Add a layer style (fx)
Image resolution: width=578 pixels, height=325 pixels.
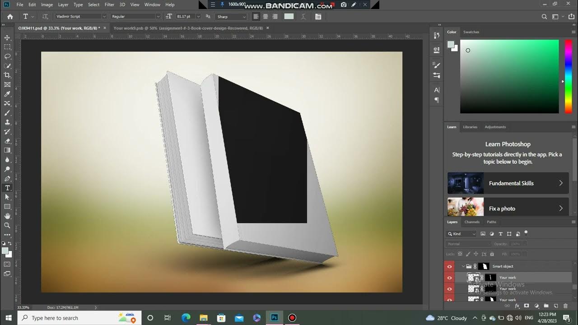[517, 306]
